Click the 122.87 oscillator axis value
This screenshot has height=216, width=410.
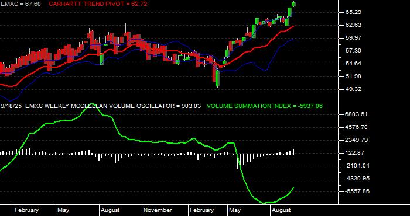point(354,153)
